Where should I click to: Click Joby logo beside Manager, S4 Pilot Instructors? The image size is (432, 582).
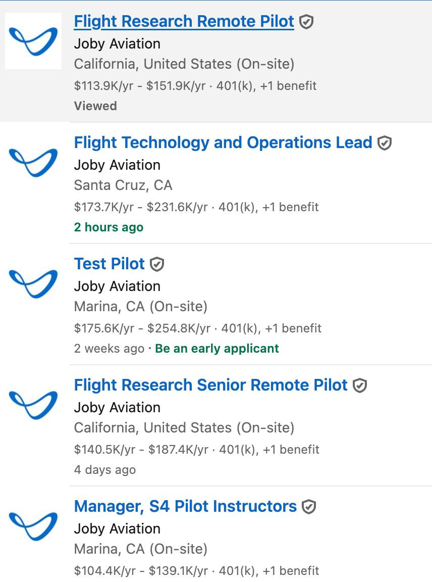tap(33, 526)
